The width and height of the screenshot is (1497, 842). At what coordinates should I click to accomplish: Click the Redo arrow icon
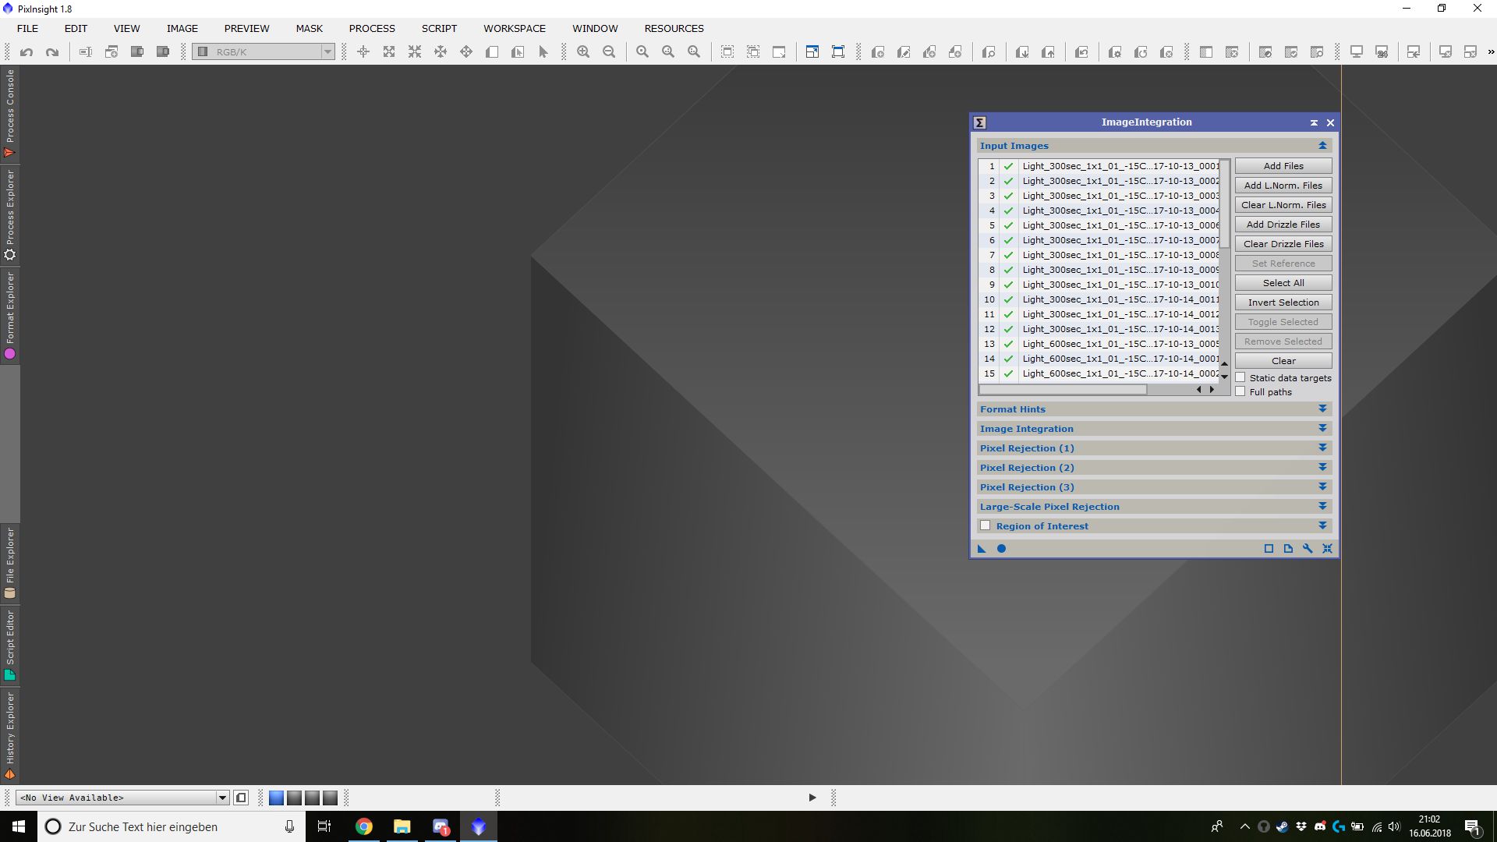(52, 52)
